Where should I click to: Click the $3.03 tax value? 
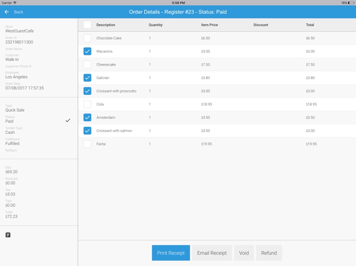(10, 194)
